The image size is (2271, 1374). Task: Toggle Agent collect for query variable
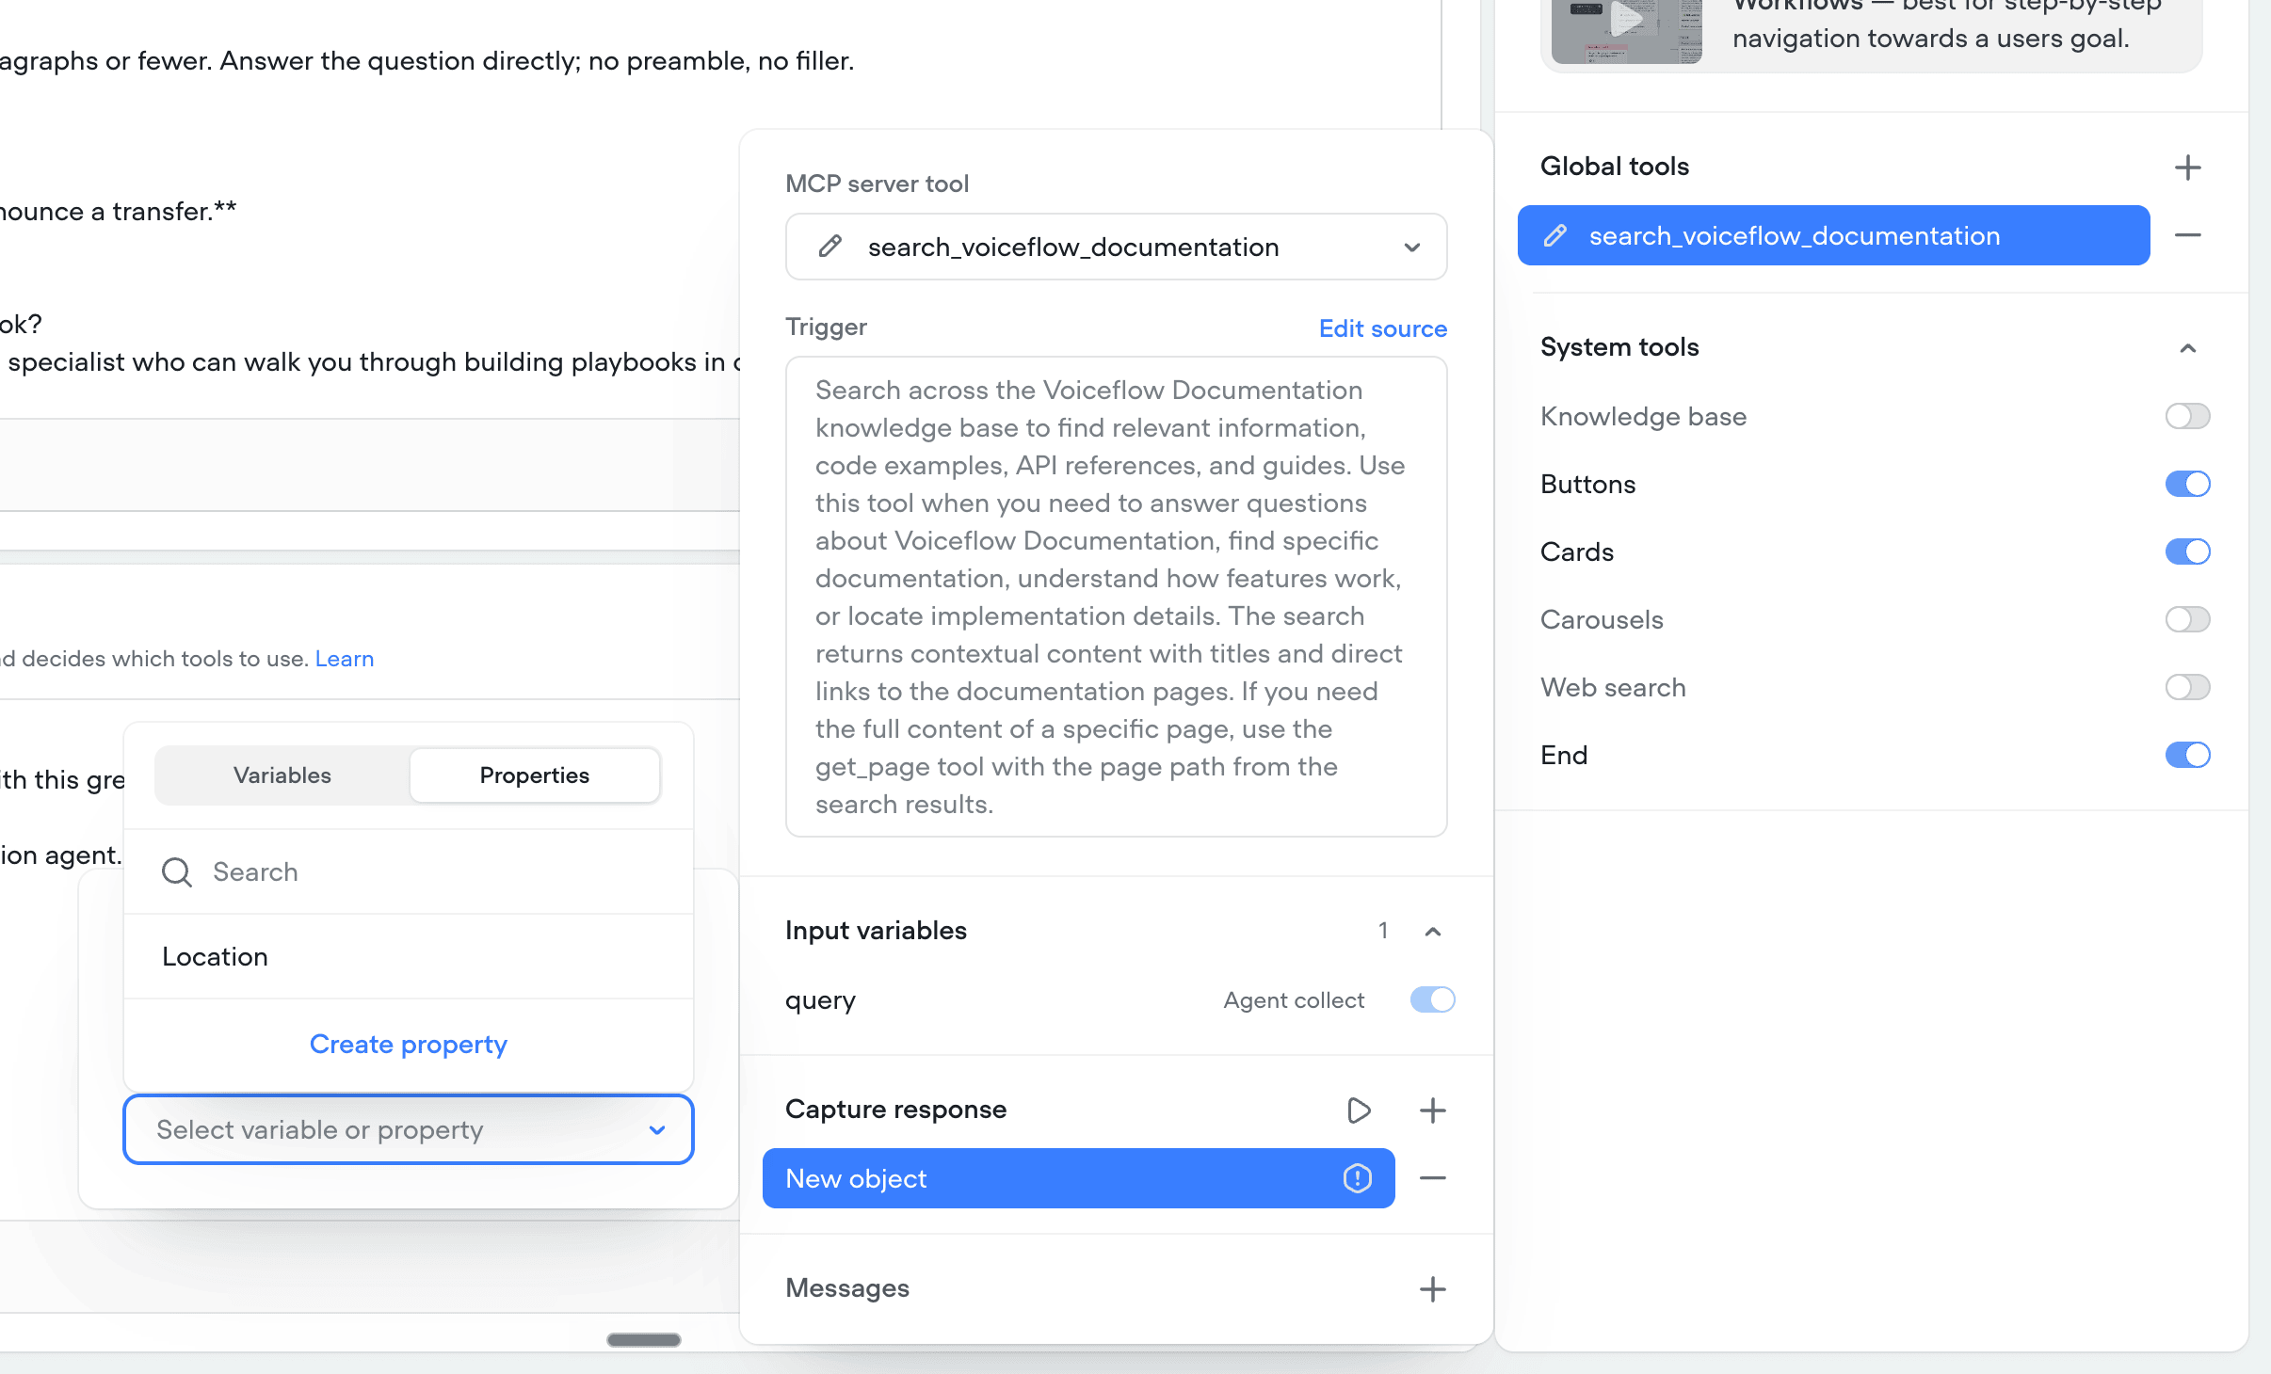tap(1432, 999)
